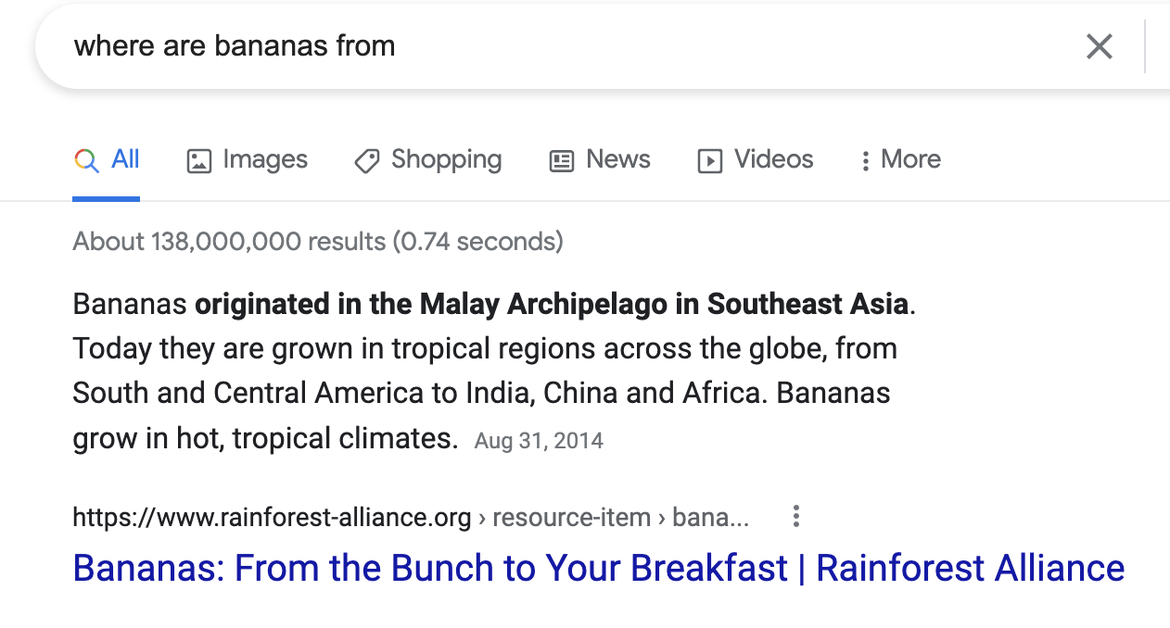The width and height of the screenshot is (1170, 628).
Task: Click the Videos play-button icon
Action: [709, 159]
